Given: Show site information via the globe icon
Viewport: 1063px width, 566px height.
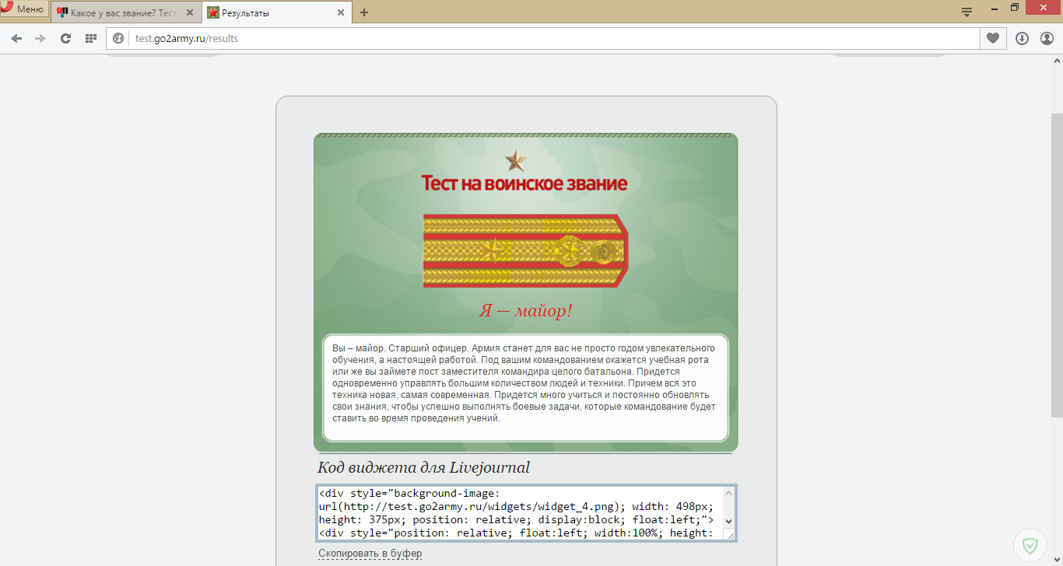Looking at the screenshot, I should click(119, 38).
